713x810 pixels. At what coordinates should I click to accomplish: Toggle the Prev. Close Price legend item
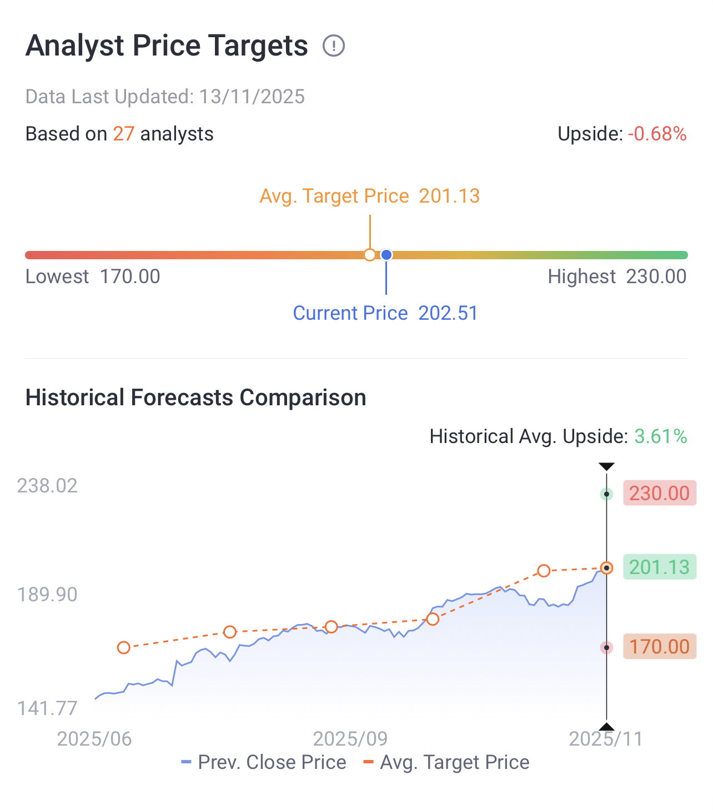coord(264,762)
